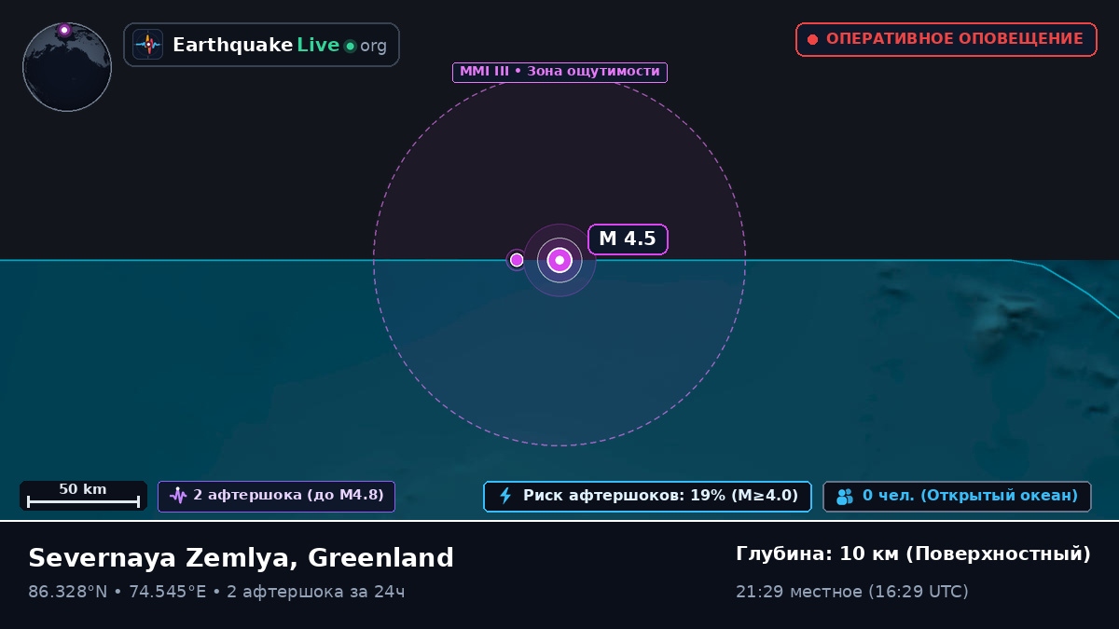Click the Оперативное оповещение alert badge
The height and width of the screenshot is (629, 1119).
pyautogui.click(x=946, y=39)
